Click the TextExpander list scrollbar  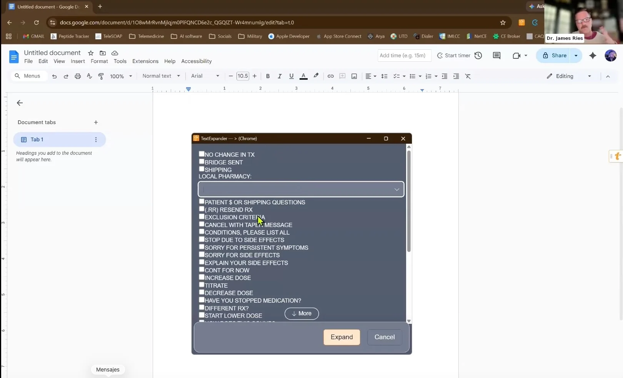(x=409, y=202)
